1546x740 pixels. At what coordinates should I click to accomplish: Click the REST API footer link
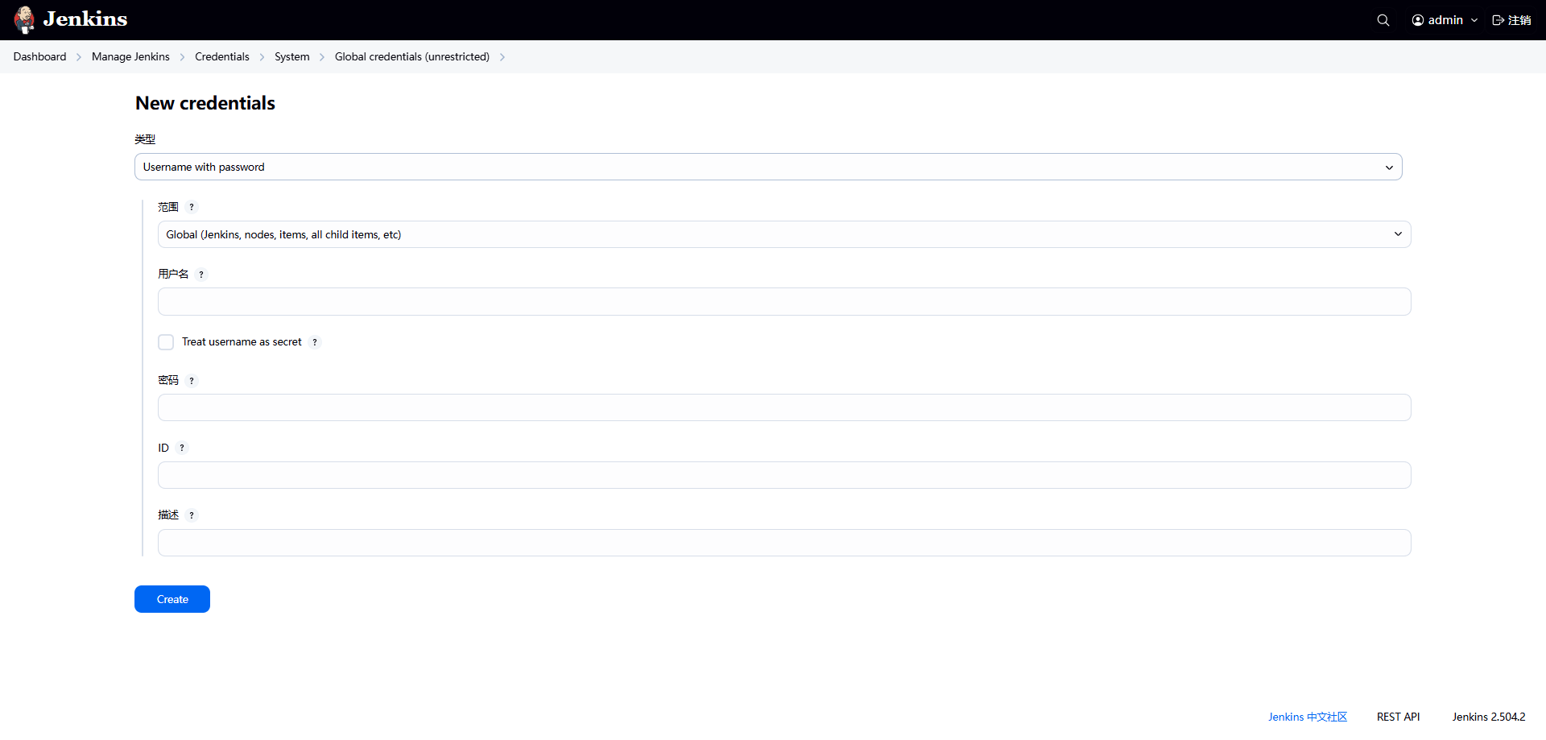tap(1398, 717)
